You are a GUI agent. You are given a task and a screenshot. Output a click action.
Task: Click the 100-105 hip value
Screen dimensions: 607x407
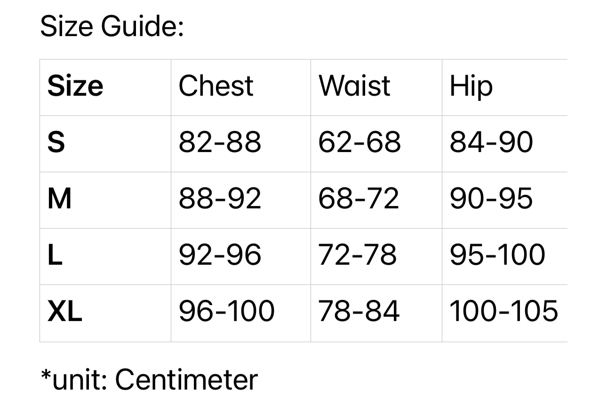coord(503,311)
